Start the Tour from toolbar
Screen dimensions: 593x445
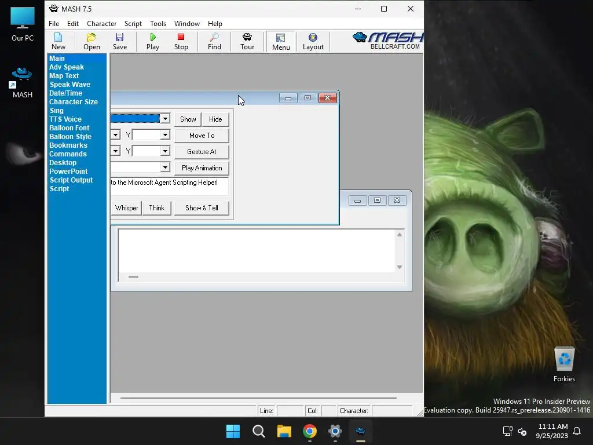coord(247,42)
